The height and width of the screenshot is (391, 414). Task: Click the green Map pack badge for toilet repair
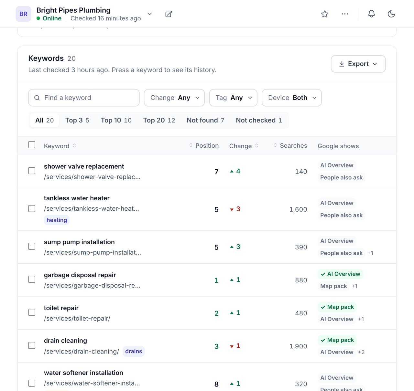click(337, 307)
